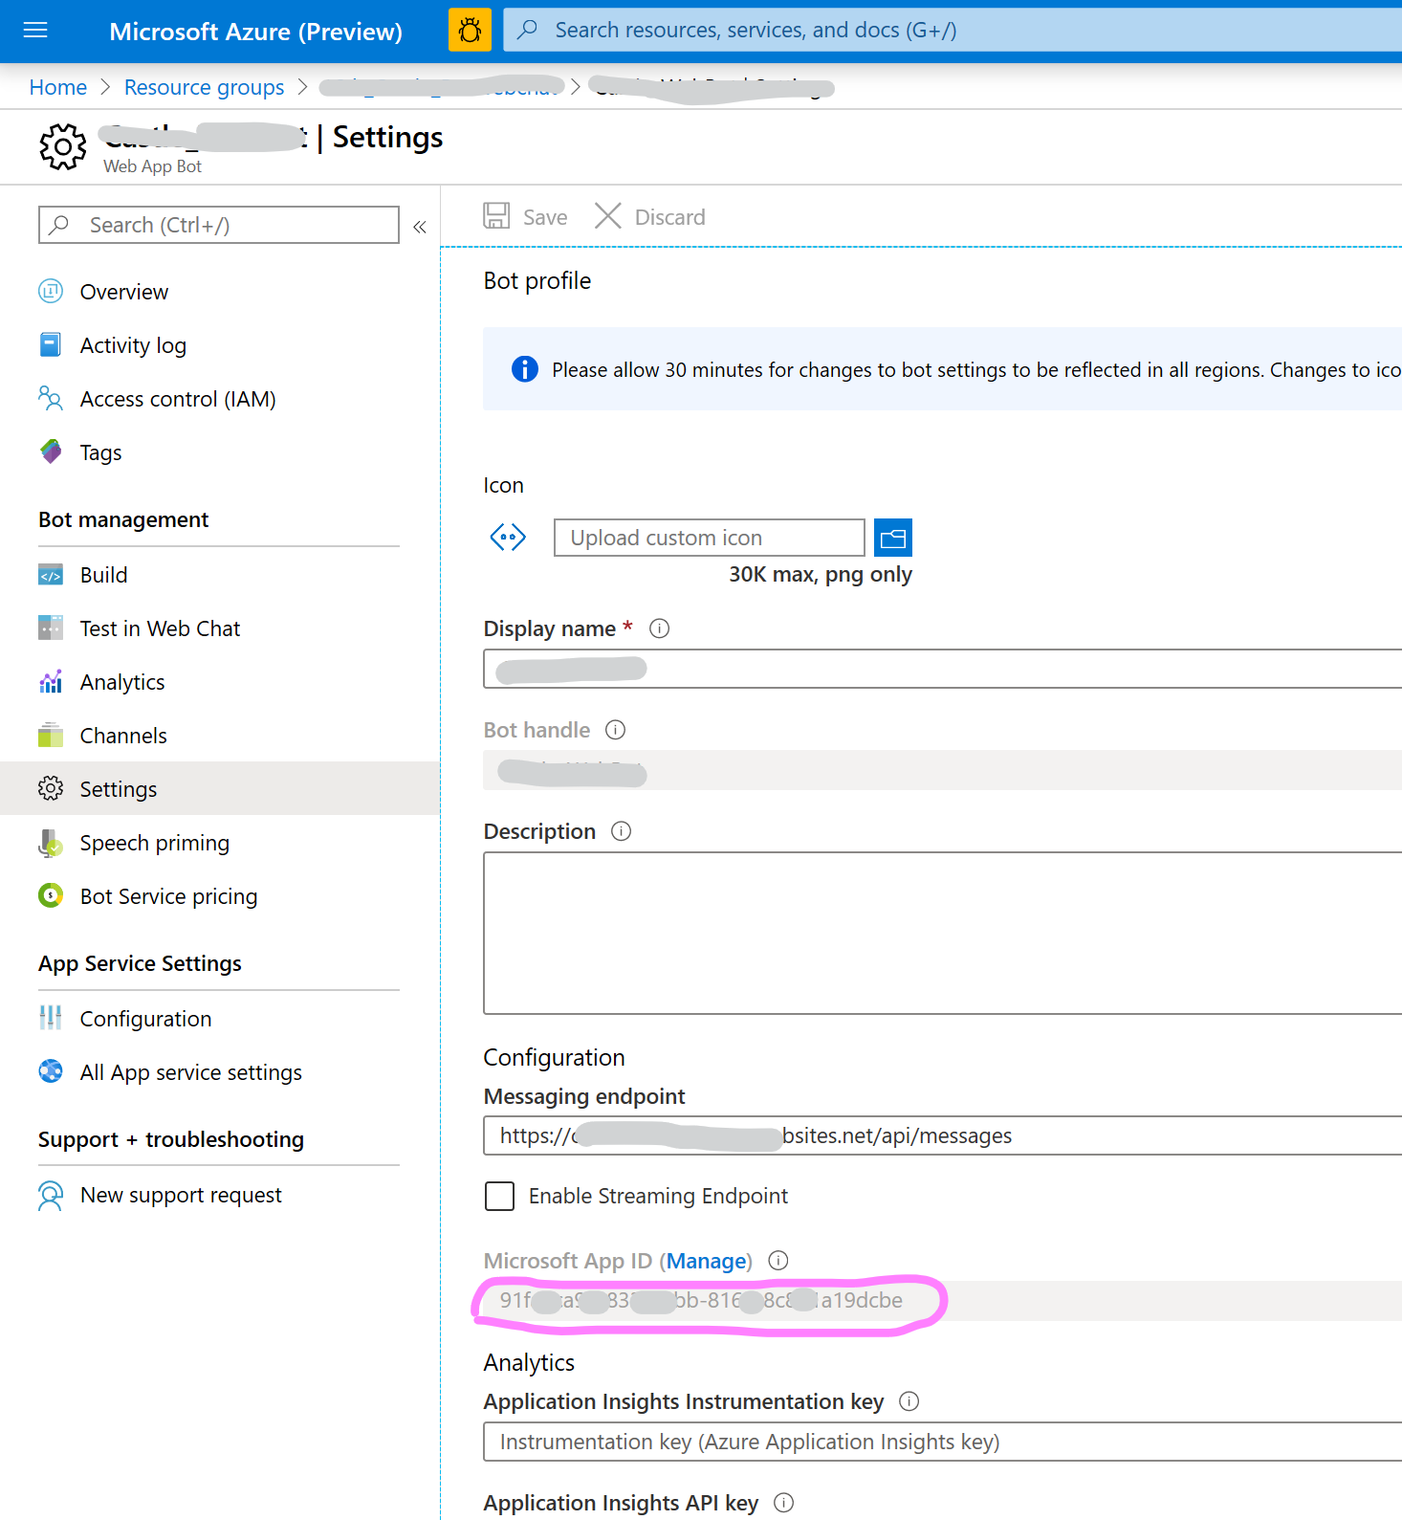Click Resource groups breadcrumb link
Image resolution: width=1402 pixels, height=1520 pixels.
coord(204,87)
